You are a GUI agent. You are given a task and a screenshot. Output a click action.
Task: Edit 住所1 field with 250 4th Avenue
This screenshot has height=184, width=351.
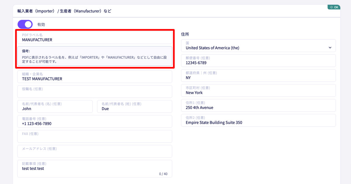258,105
